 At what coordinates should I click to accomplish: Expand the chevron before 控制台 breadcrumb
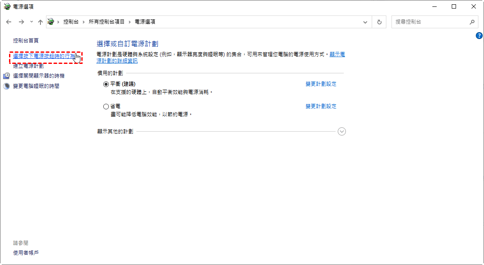pos(59,22)
